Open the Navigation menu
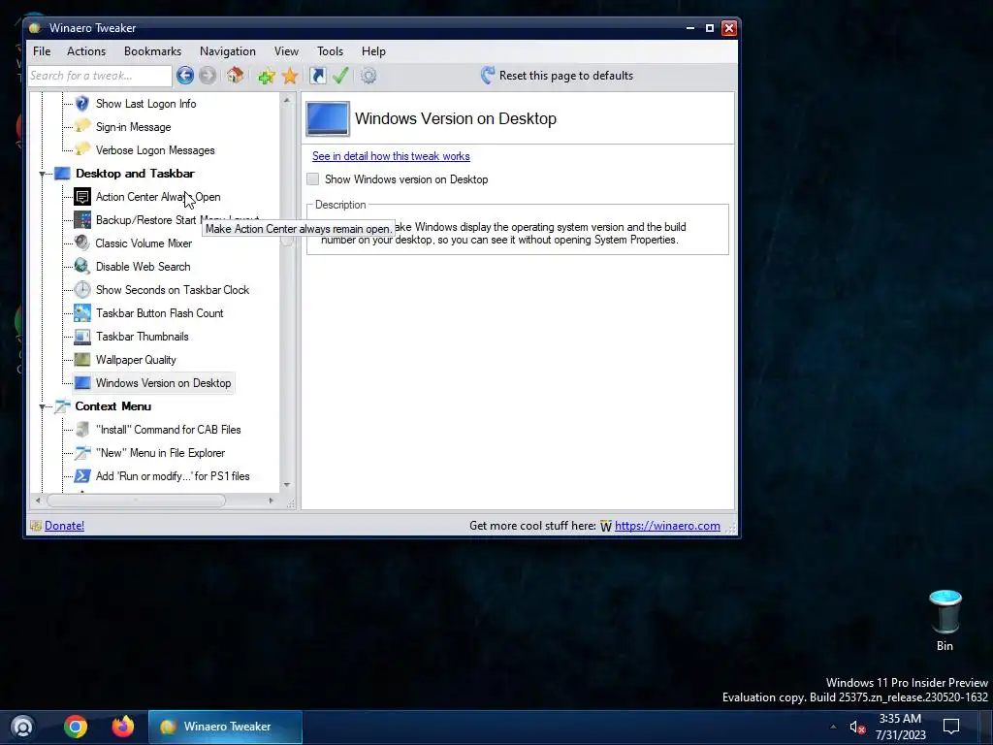This screenshot has width=993, height=745. (228, 51)
